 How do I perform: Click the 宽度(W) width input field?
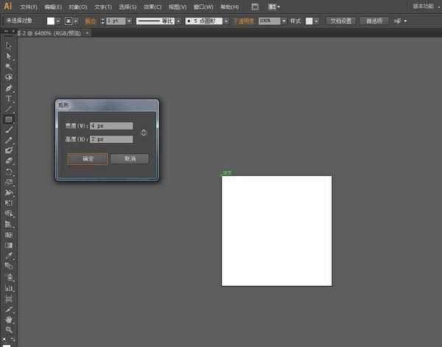[x=111, y=126]
